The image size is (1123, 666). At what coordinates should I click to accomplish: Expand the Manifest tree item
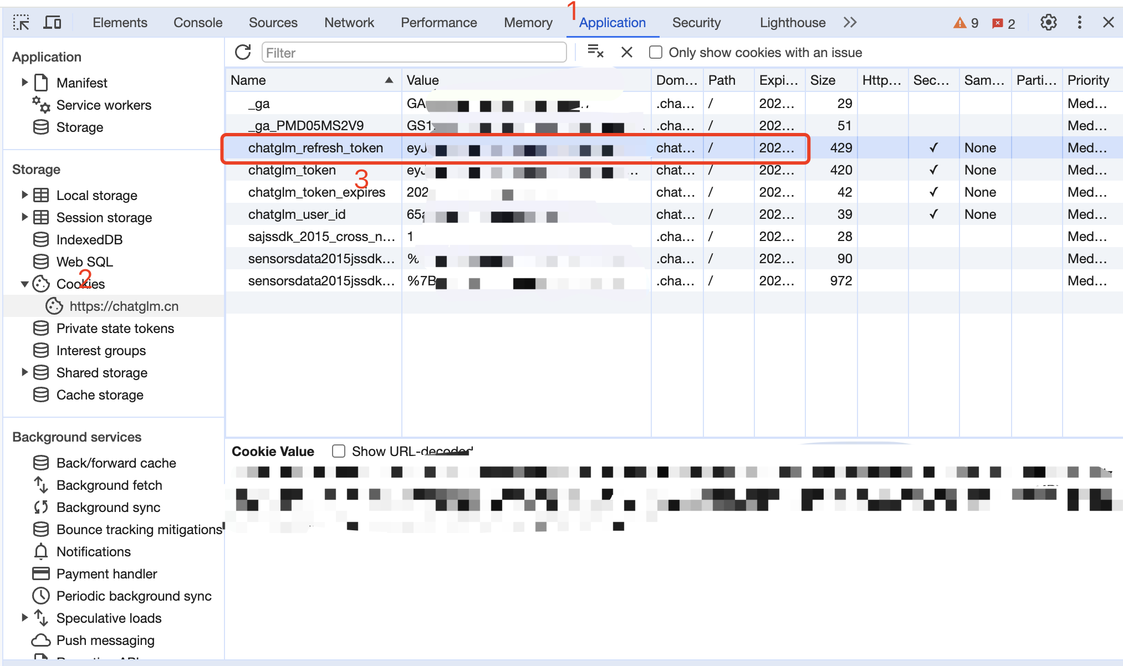(x=24, y=83)
